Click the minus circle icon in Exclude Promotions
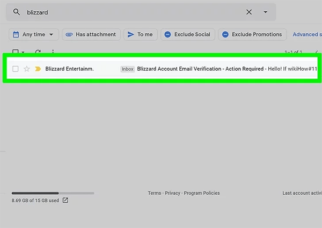322x228 pixels. [x=225, y=34]
